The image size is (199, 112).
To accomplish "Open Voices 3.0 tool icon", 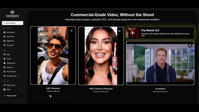I will tap(4, 67).
